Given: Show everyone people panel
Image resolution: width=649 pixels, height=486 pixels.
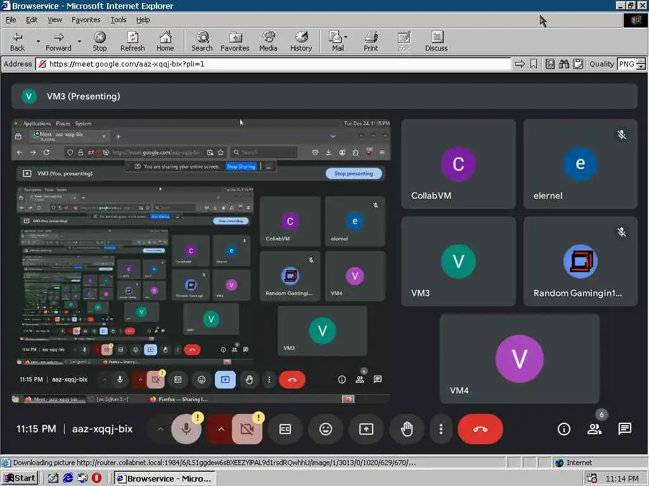Looking at the screenshot, I should coord(594,429).
